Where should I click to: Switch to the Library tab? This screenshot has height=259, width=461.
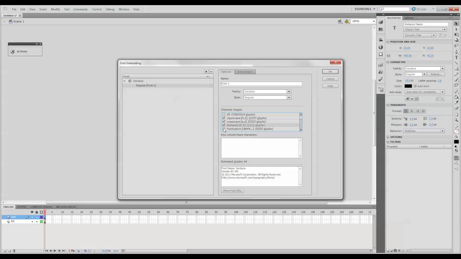pyautogui.click(x=409, y=18)
